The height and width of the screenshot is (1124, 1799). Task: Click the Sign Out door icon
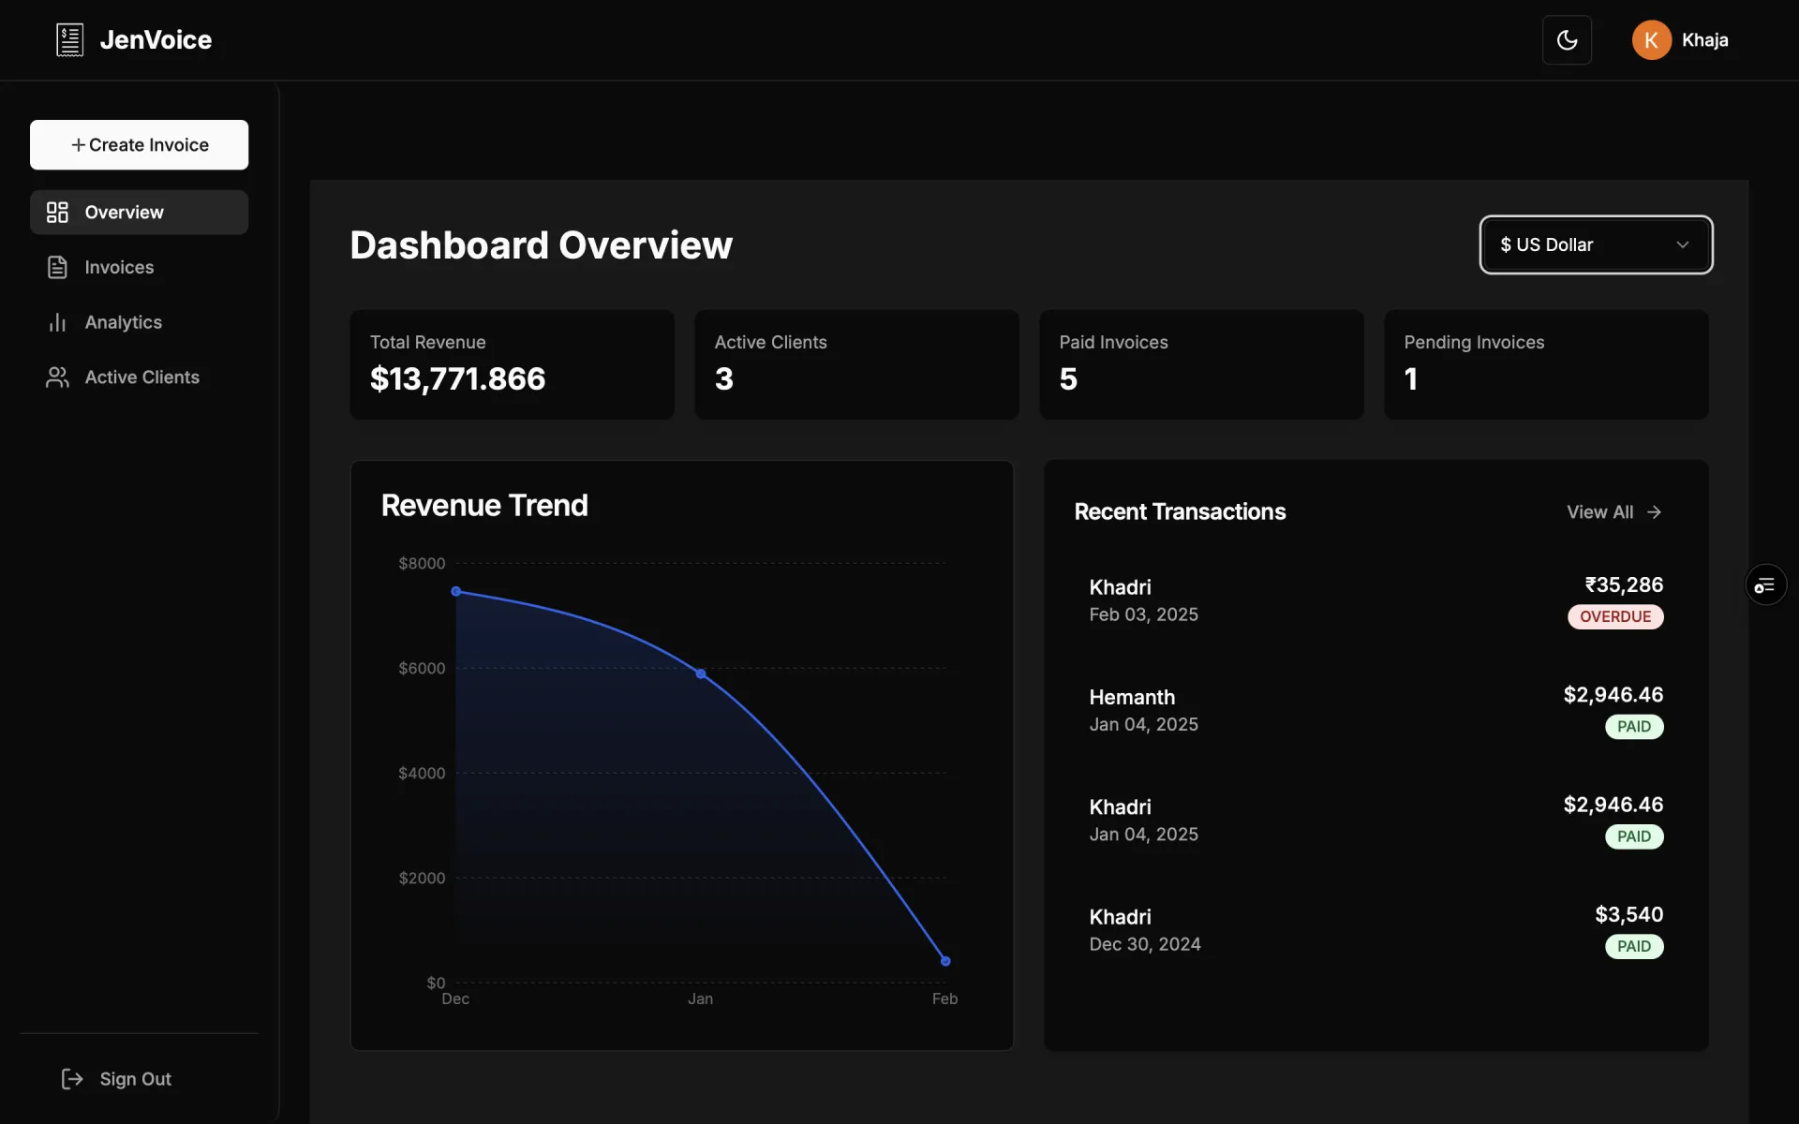[72, 1079]
